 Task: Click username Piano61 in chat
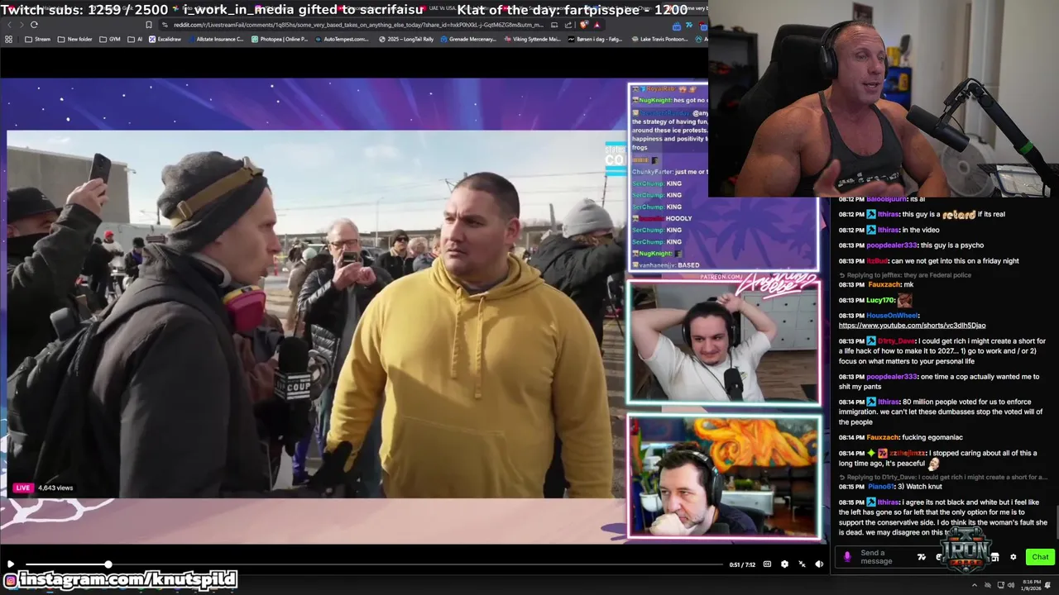pos(882,487)
